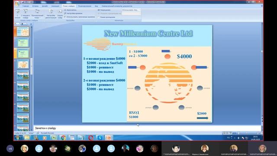Screen dimensions: 277x156
Task: Click the spell check icon in status bar
Action: pyautogui.click(x=38, y=133)
